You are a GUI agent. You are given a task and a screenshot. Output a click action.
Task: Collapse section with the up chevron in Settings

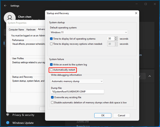149,76
